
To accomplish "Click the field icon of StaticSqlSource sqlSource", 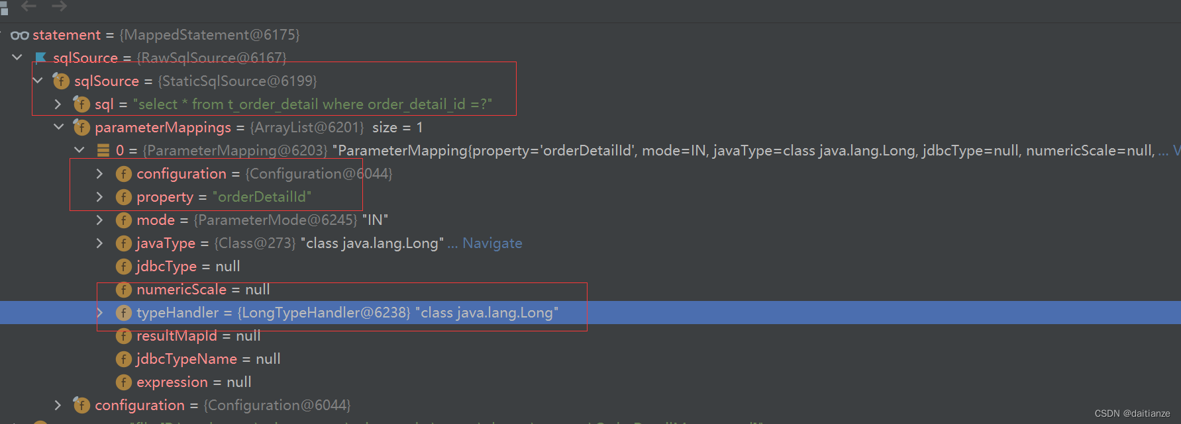I will point(61,81).
